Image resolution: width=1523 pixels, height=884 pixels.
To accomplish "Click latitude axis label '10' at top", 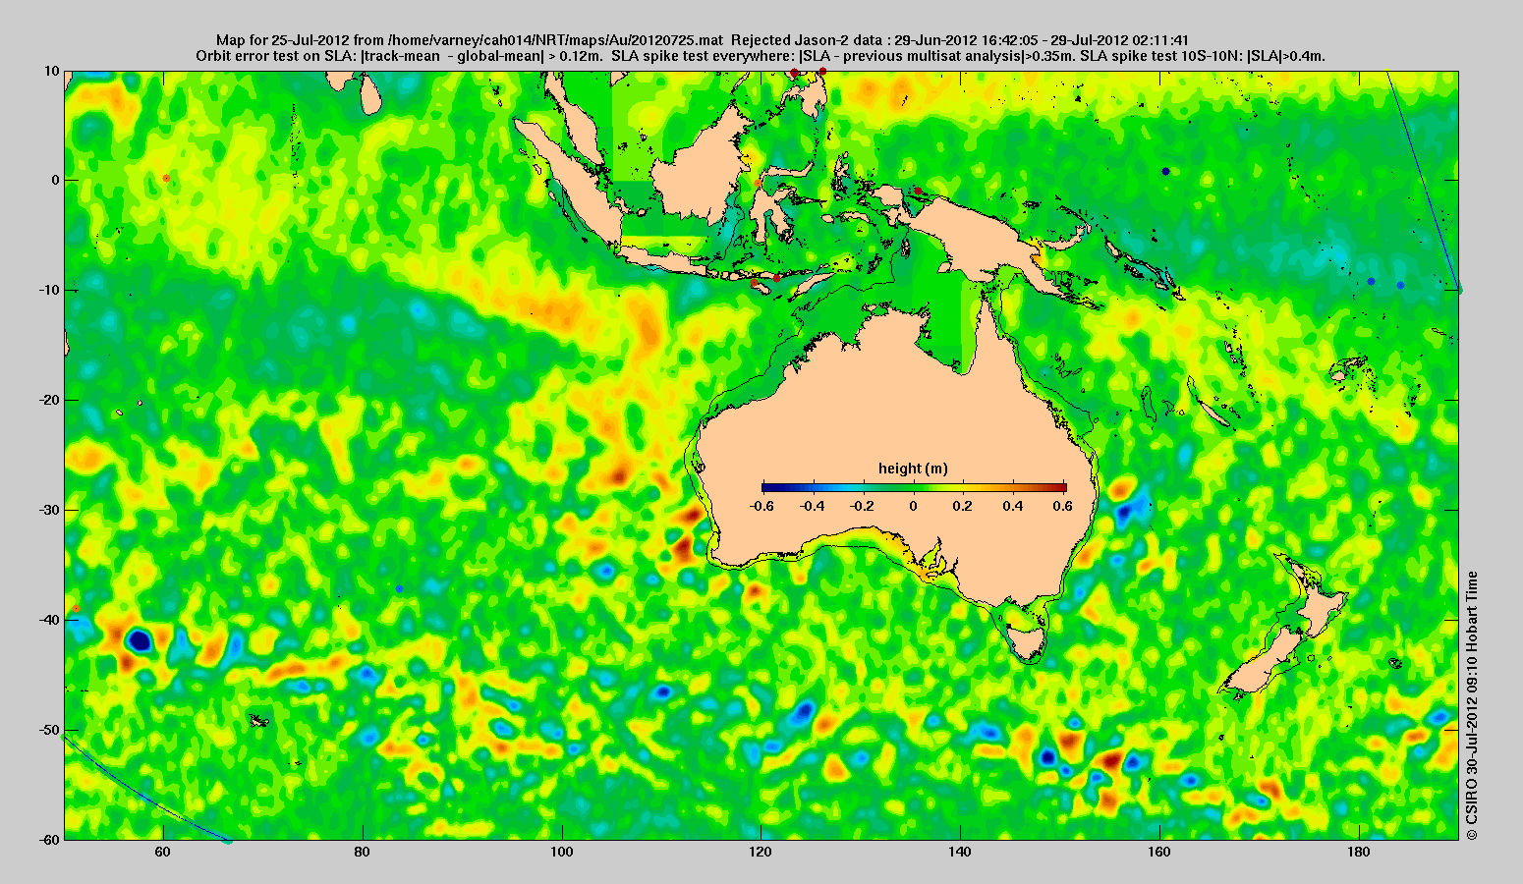I will [51, 71].
